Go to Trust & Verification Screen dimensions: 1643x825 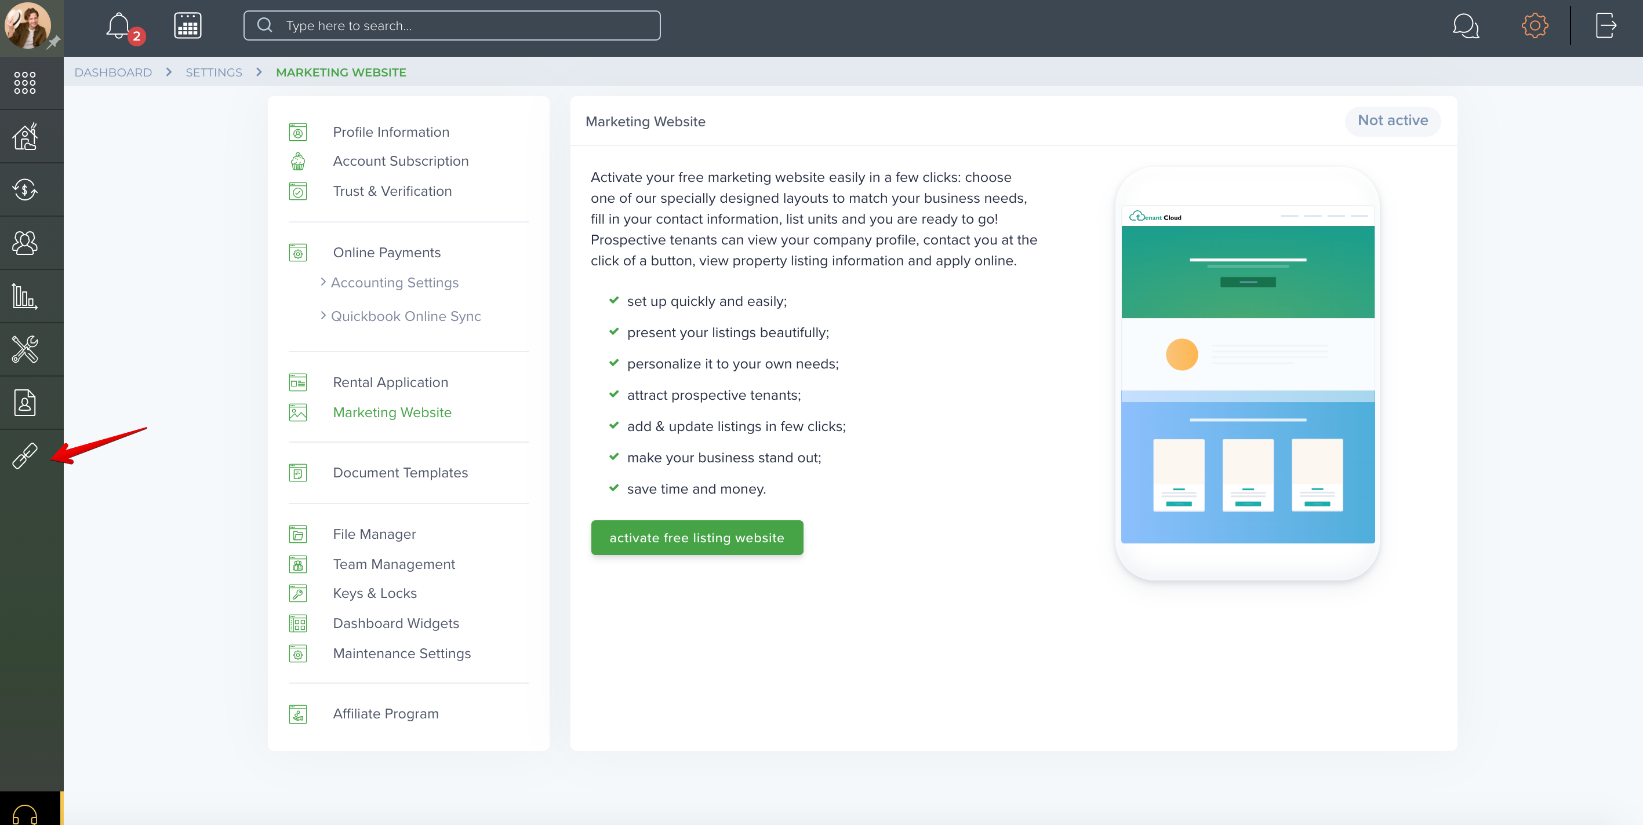[x=392, y=191]
